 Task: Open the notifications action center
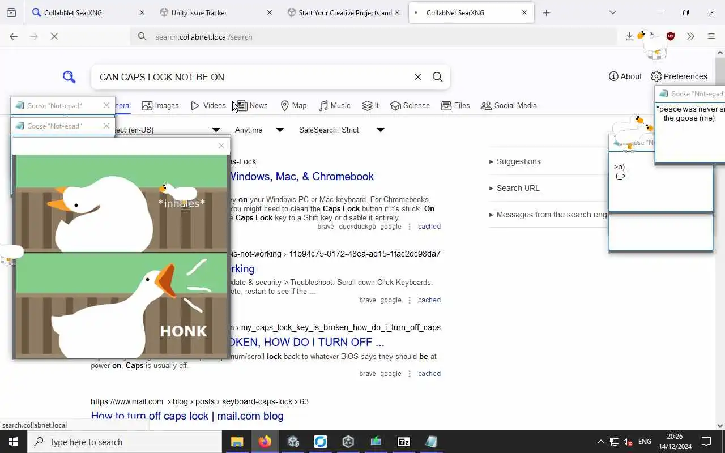[706, 442]
